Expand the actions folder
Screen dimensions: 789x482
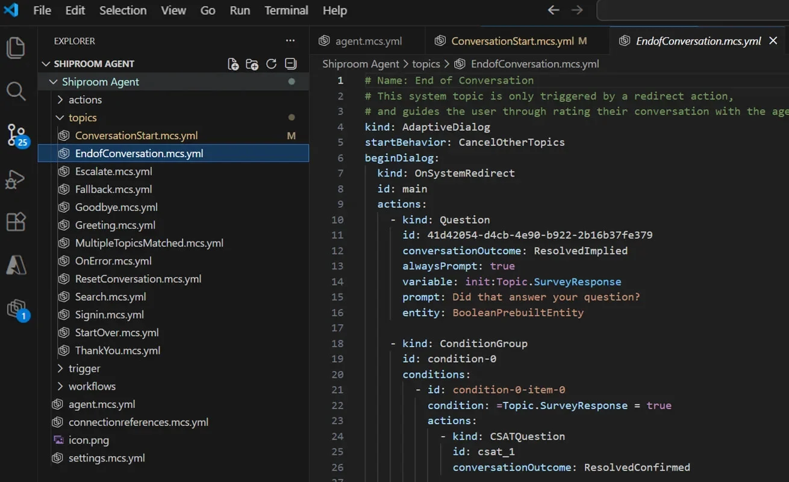coord(60,99)
